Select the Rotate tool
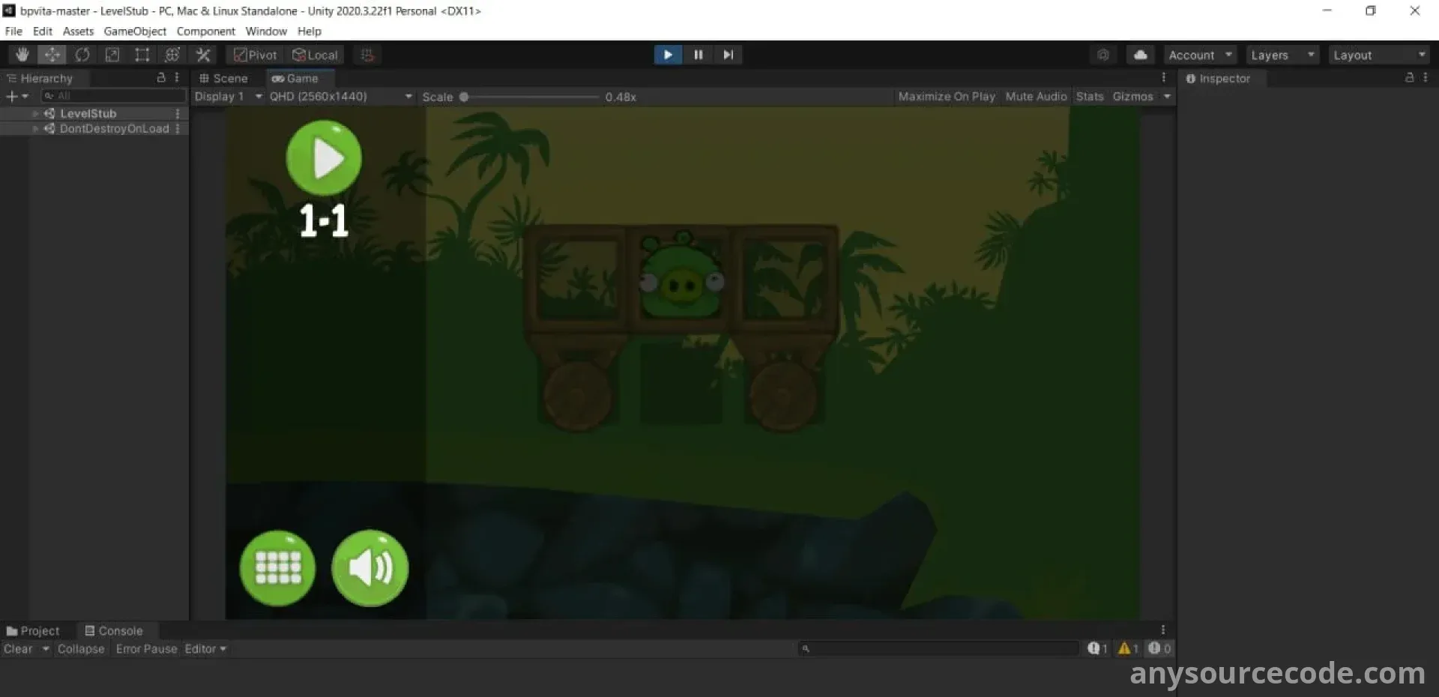Image resolution: width=1439 pixels, height=697 pixels. (82, 55)
